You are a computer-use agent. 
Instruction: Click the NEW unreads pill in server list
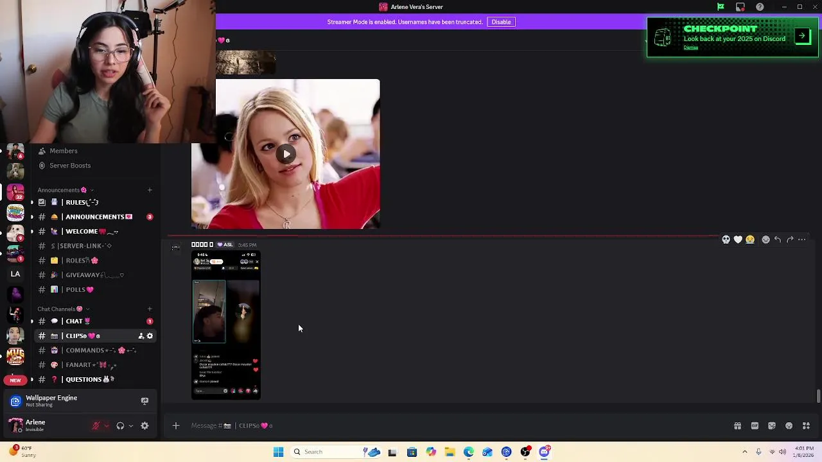[x=15, y=380]
